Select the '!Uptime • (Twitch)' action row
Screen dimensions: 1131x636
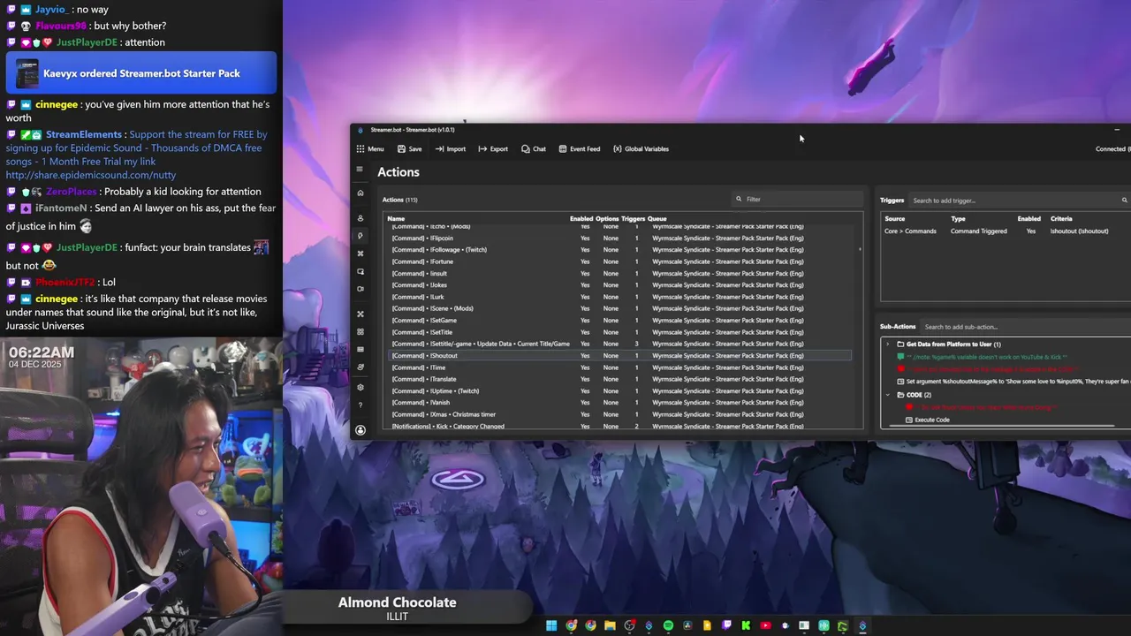[620, 391]
